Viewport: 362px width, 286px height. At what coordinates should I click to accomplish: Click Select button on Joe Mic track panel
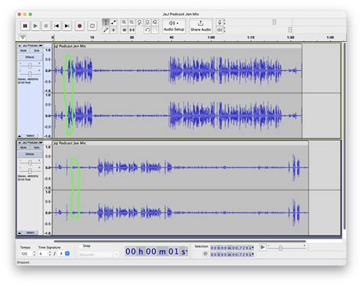click(30, 232)
